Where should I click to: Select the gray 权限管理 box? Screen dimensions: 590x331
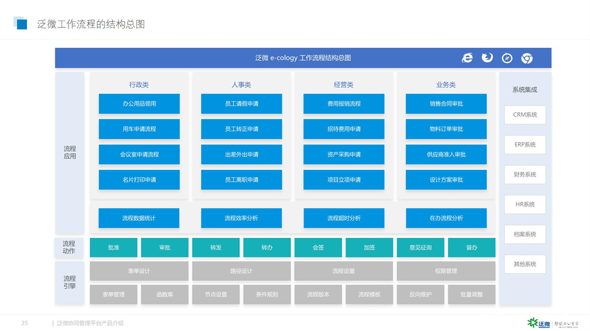click(446, 271)
